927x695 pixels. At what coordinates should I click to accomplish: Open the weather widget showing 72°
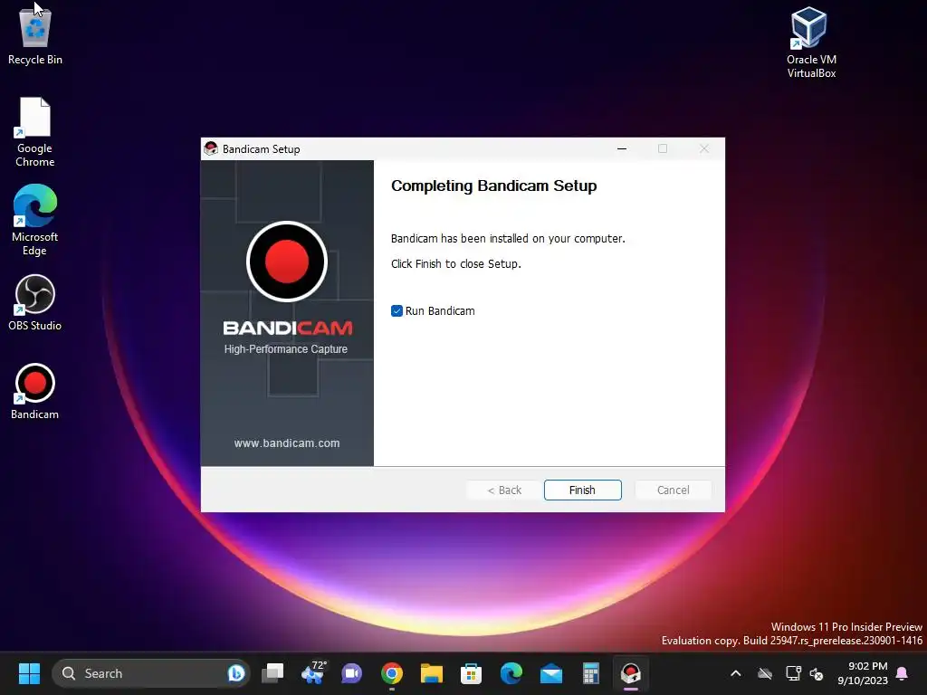coord(313,673)
